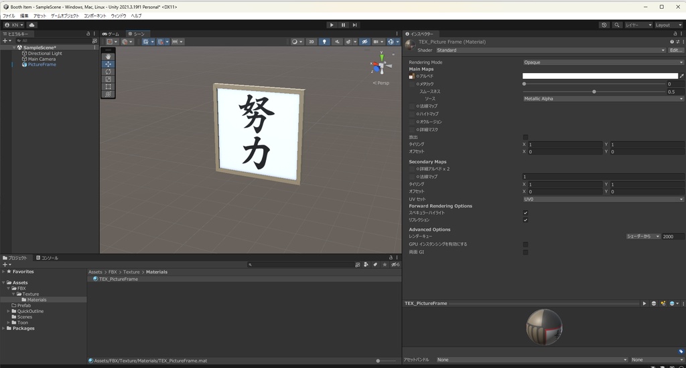Screen dimensions: 686x368
Task: Select the Rect transform tool
Action: pos(108,86)
